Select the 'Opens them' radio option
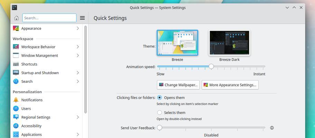 pyautogui.click(x=159, y=98)
